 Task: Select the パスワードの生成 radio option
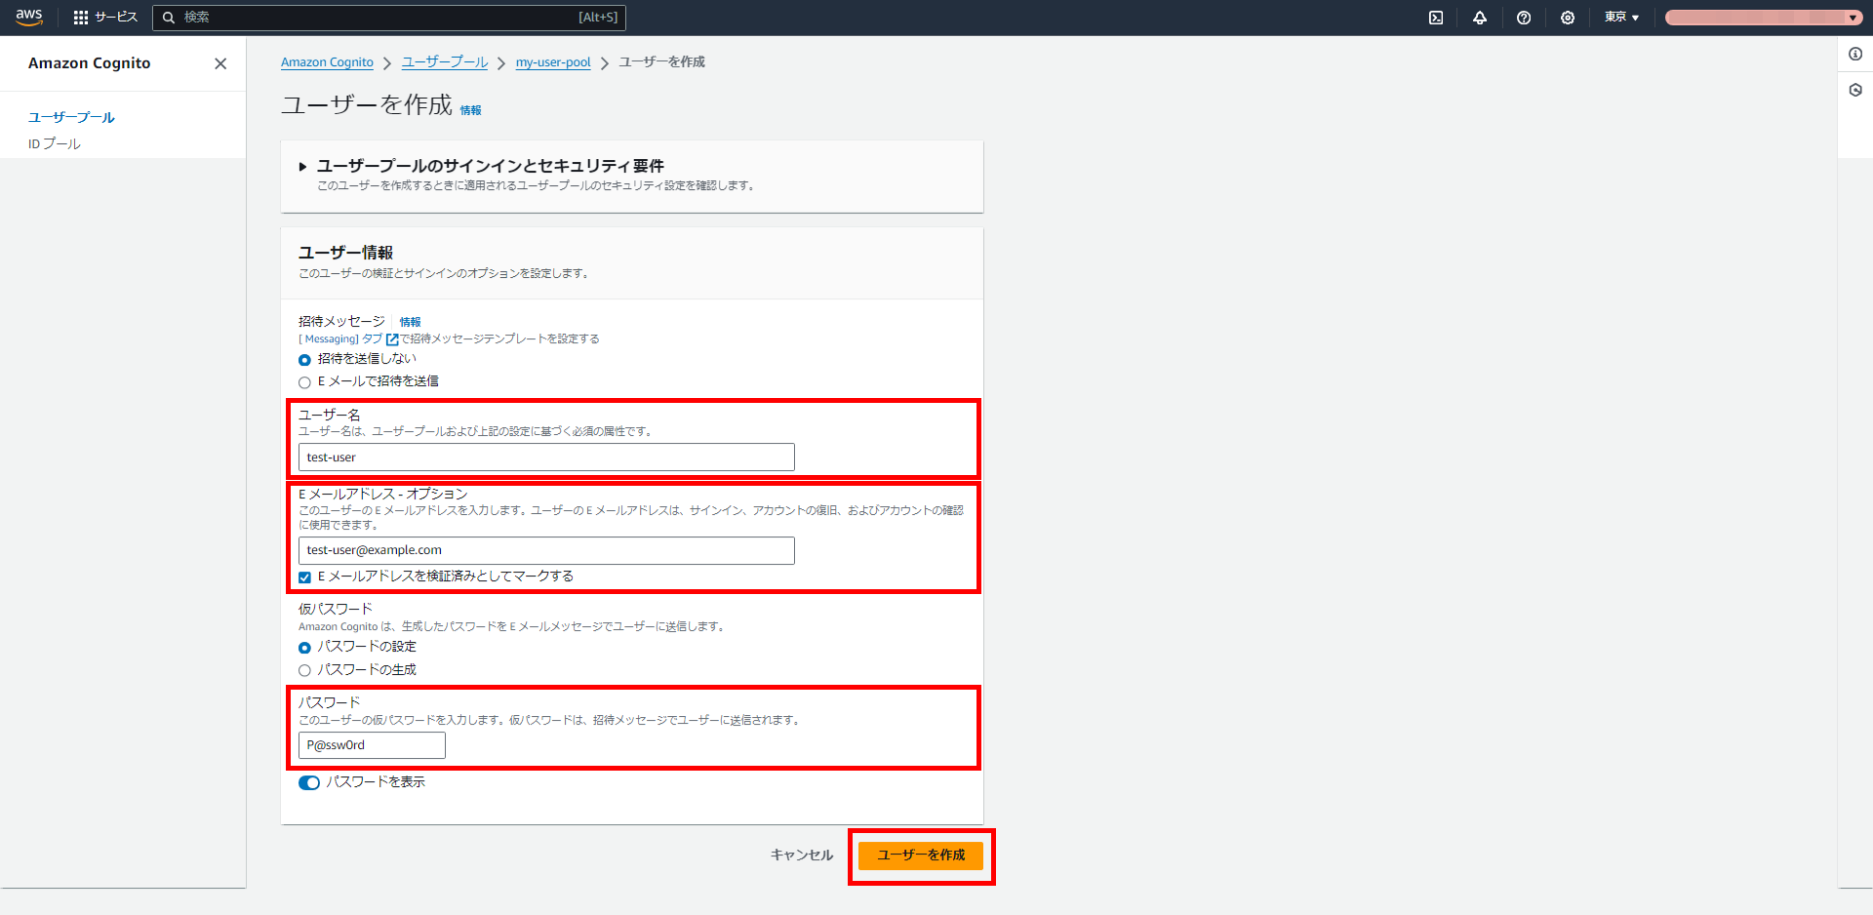(304, 670)
